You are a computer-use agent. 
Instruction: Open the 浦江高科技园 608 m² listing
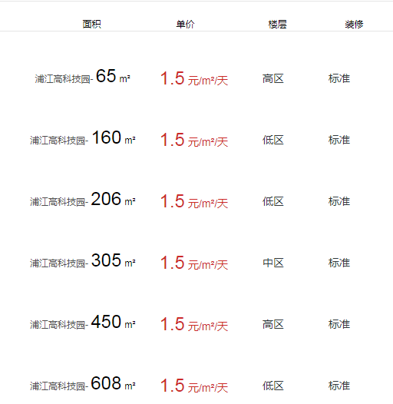click(x=82, y=384)
